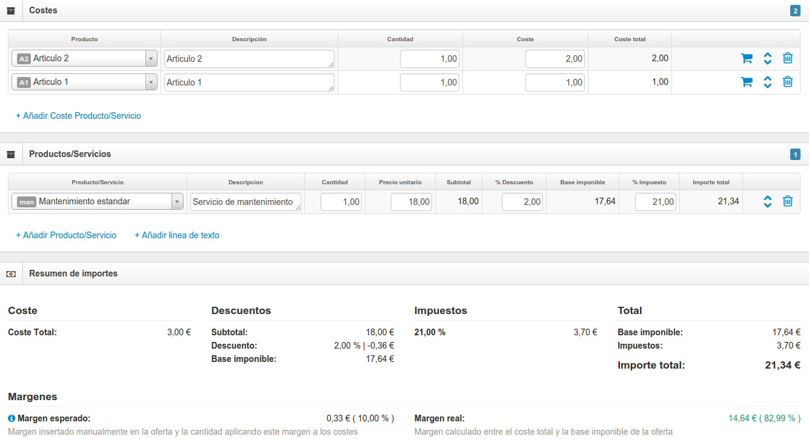The height and width of the screenshot is (445, 809).
Task: Click the Productos/Servicios section header title
Action: (x=70, y=154)
